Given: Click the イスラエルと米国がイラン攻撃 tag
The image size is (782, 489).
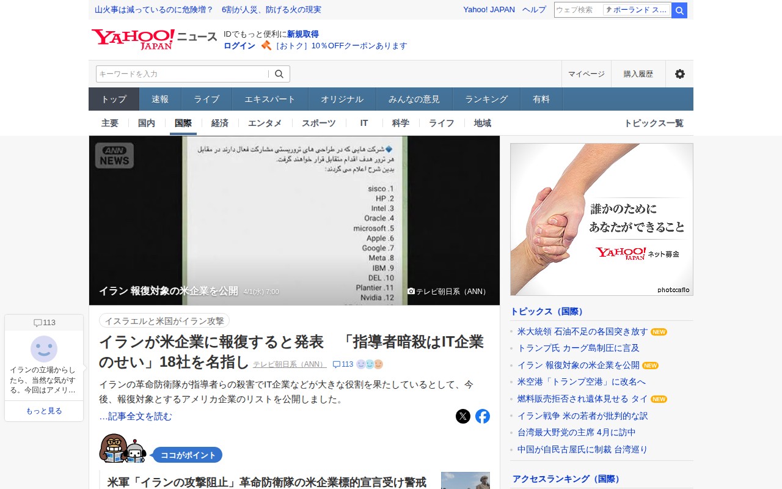Looking at the screenshot, I should coord(164,321).
